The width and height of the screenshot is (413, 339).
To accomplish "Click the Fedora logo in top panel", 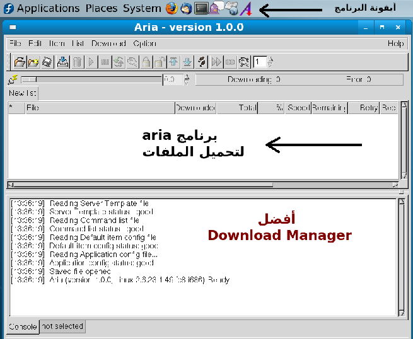I will pyautogui.click(x=9, y=8).
